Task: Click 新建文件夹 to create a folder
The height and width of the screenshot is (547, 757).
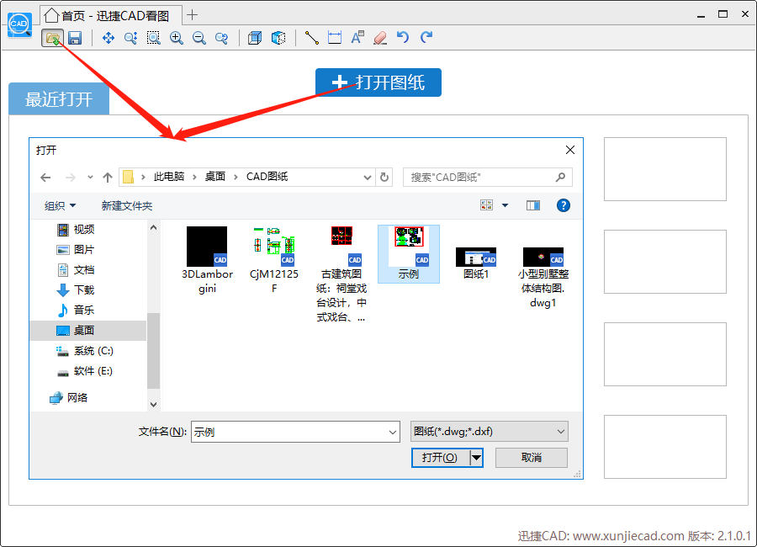Action: pyautogui.click(x=127, y=206)
